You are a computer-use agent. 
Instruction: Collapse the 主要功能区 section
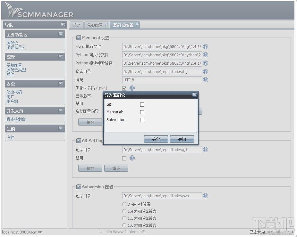[61, 34]
